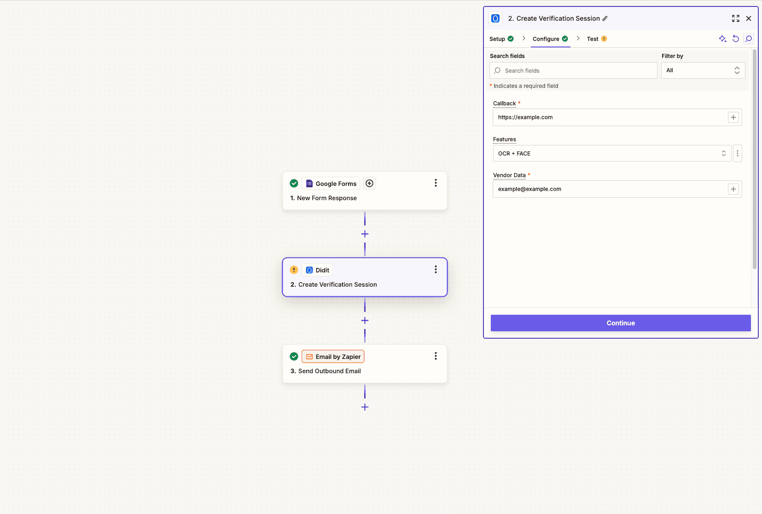Add step after Send Outbound Email
This screenshot has height=514, width=762.
[x=365, y=407]
